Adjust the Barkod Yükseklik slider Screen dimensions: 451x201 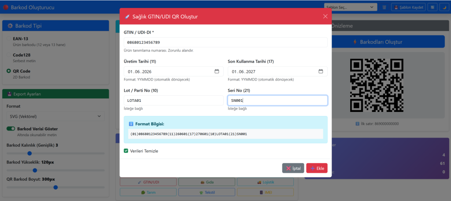coord(55,171)
